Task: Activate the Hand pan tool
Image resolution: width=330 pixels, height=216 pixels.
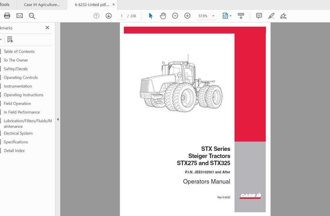Action: tap(163, 16)
